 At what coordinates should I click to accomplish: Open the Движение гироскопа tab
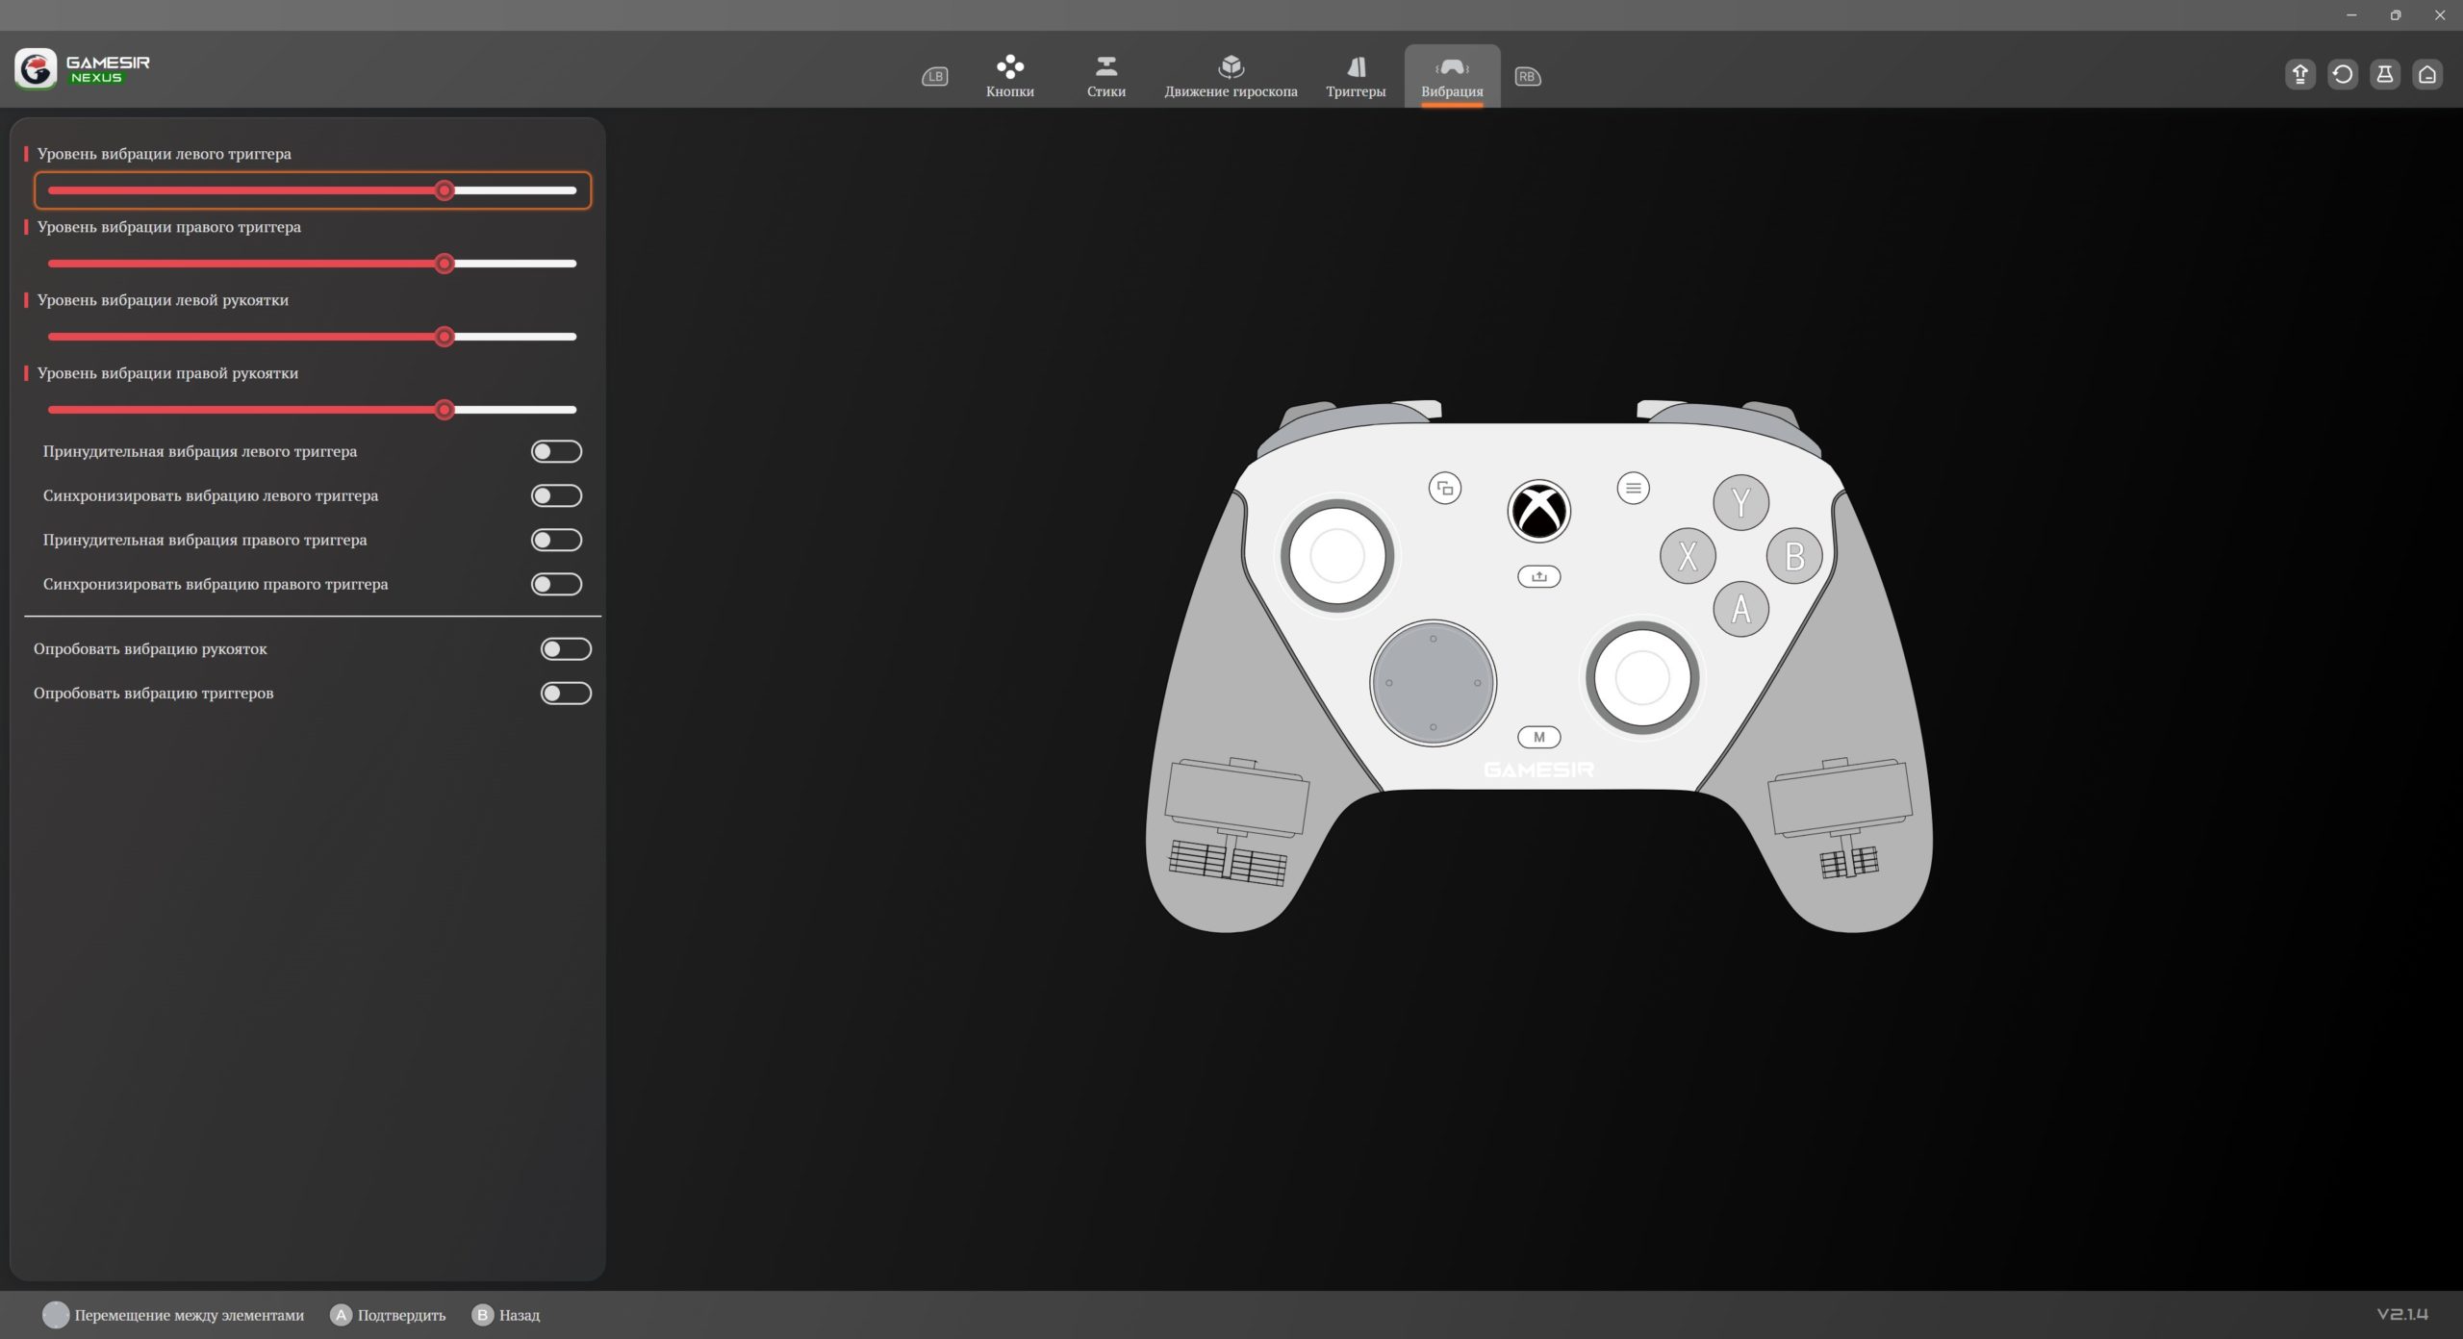point(1231,77)
